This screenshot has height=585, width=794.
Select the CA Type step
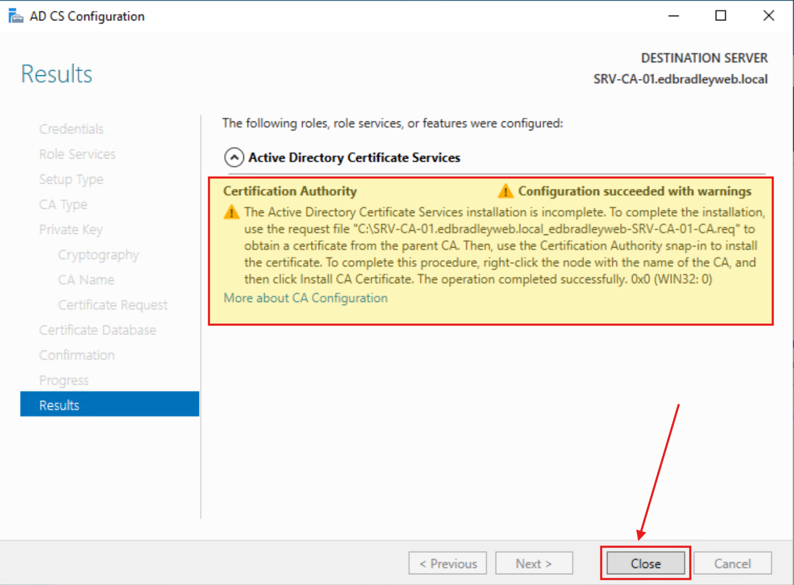(63, 204)
